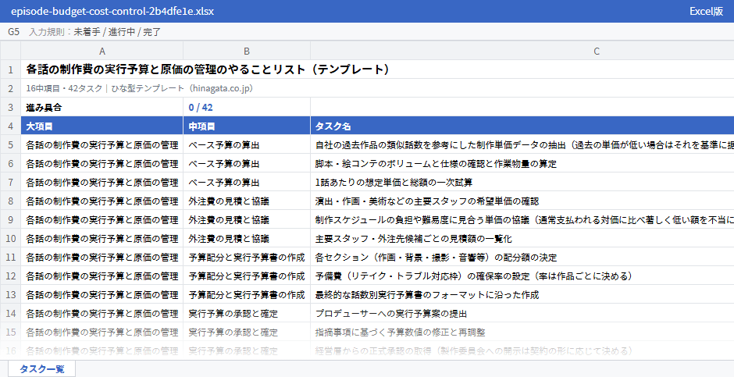Click task 主要スタッフ・外注先候補ごとの見積額の一覧化
This screenshot has height=377, width=734.
click(522, 238)
